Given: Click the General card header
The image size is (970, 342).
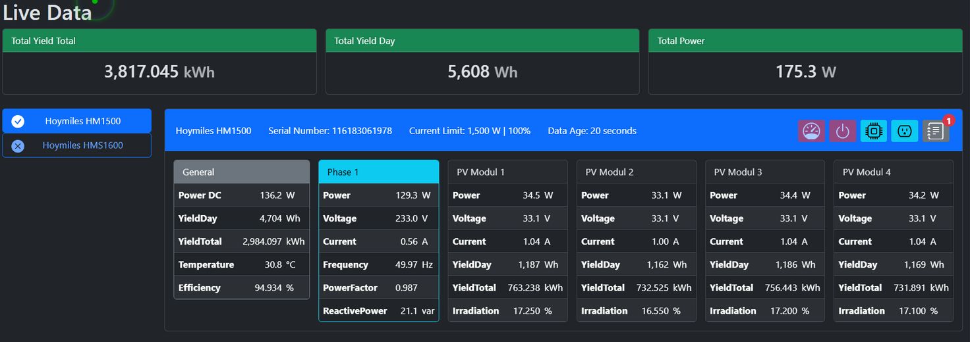Looking at the screenshot, I should [242, 172].
